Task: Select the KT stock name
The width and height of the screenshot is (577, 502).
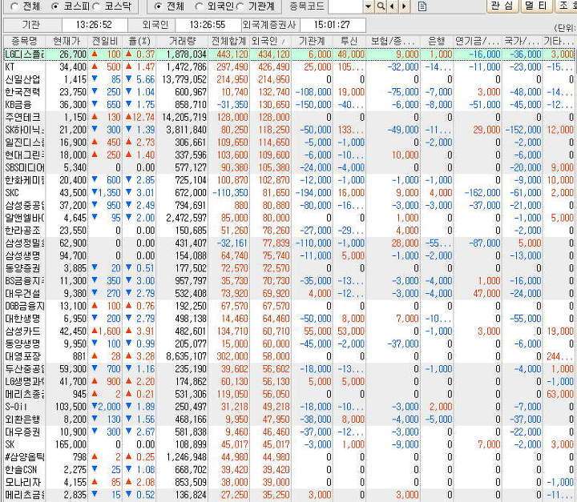Action: click(10, 67)
